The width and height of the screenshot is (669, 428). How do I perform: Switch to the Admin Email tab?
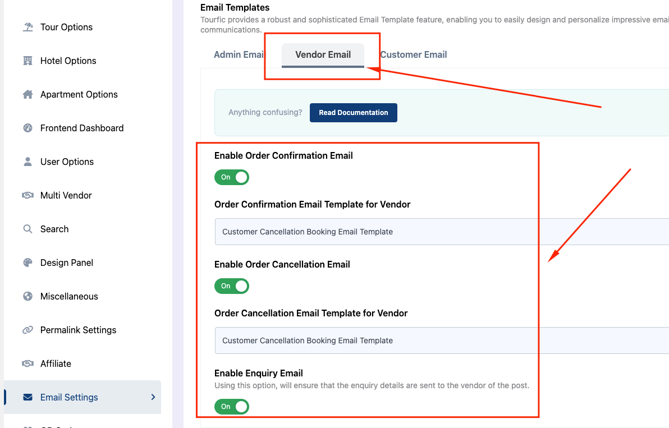239,54
